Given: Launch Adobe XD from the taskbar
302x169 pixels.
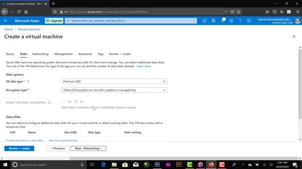Looking at the screenshot, I should (x=168, y=165).
